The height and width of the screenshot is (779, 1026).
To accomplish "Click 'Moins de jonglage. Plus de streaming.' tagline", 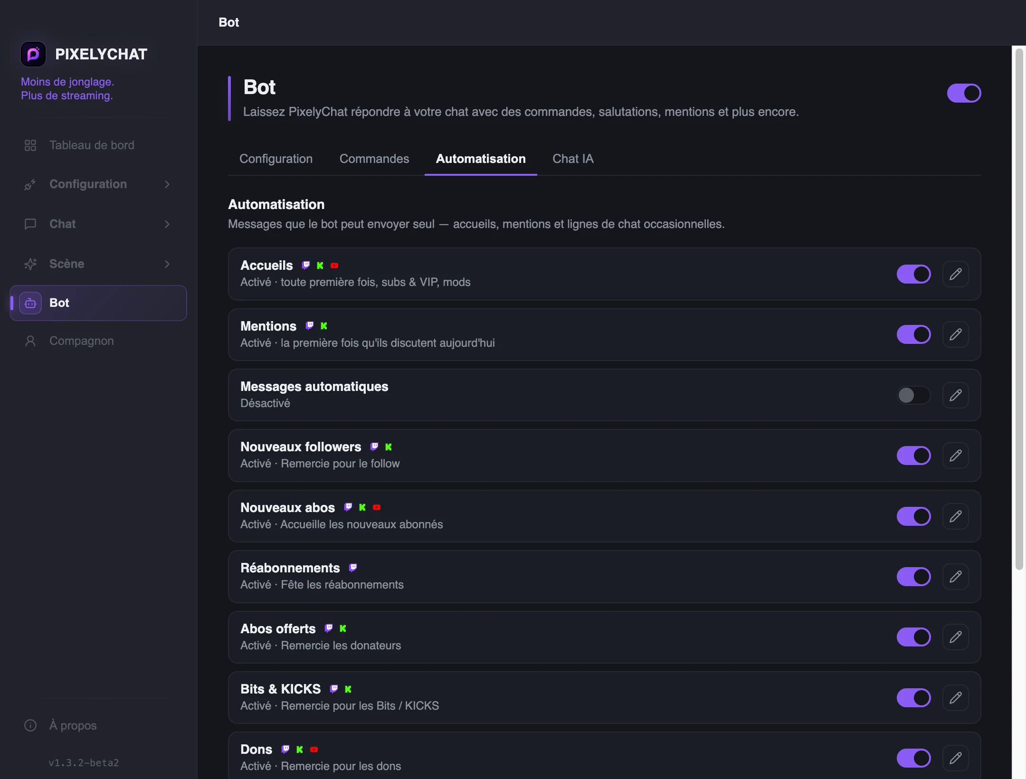I will click(x=67, y=88).
